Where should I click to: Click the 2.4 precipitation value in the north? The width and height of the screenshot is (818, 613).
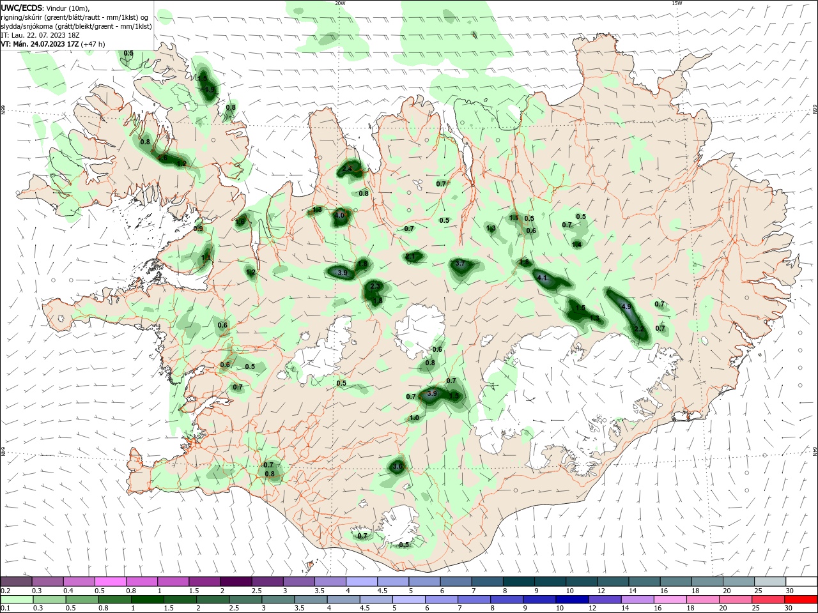point(348,169)
